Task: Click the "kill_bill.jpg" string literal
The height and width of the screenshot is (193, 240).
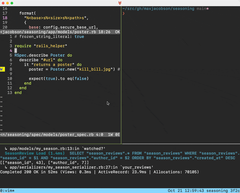Action: [95, 69]
